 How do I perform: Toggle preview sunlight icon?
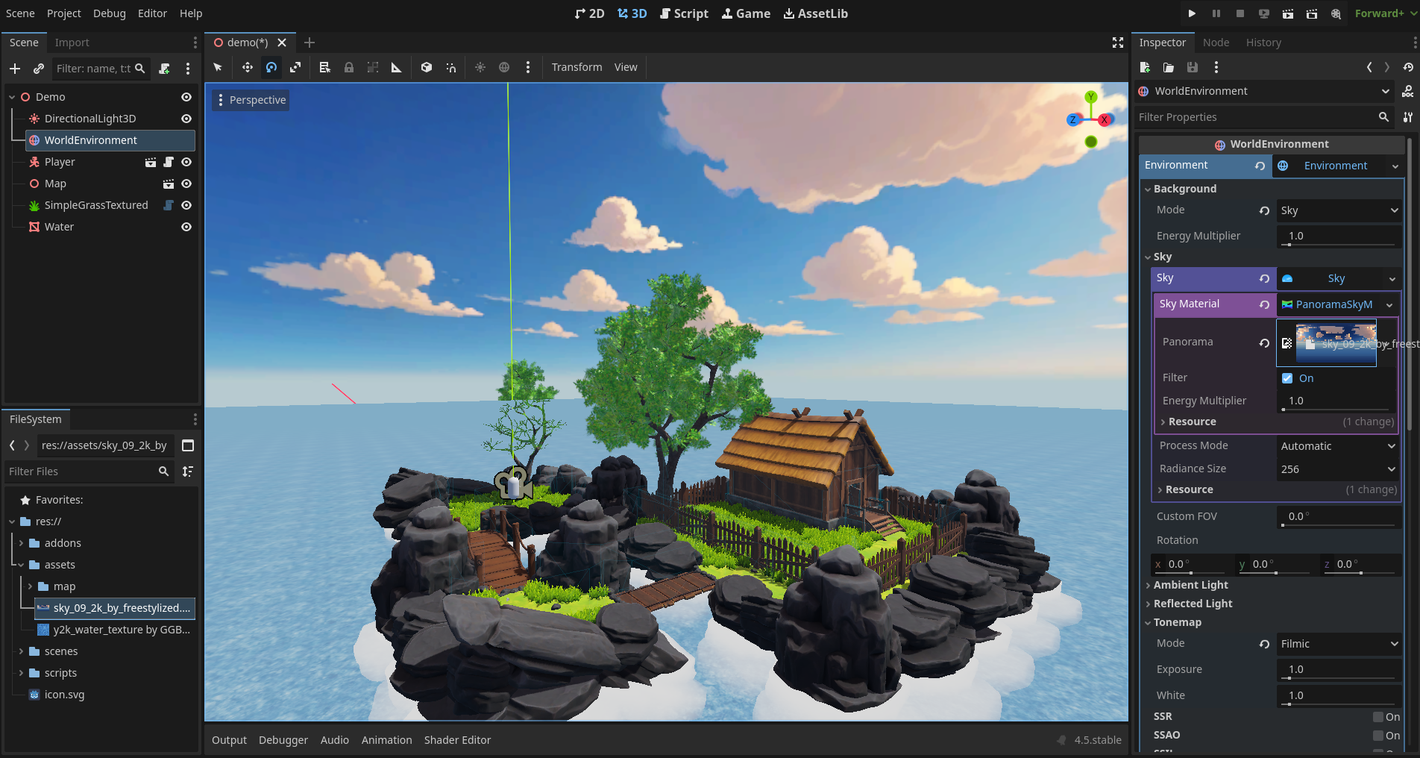480,67
